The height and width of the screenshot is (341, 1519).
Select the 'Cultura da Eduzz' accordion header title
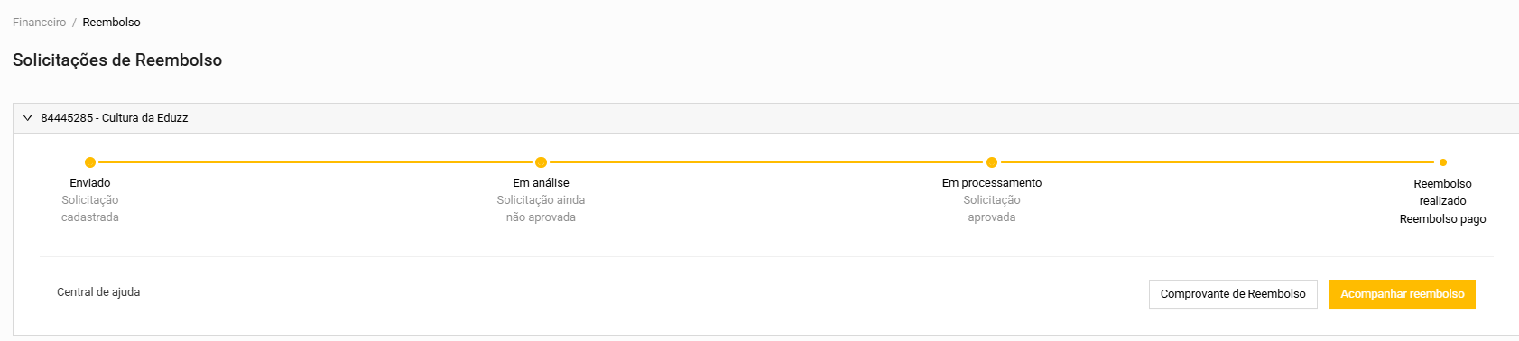(114, 118)
